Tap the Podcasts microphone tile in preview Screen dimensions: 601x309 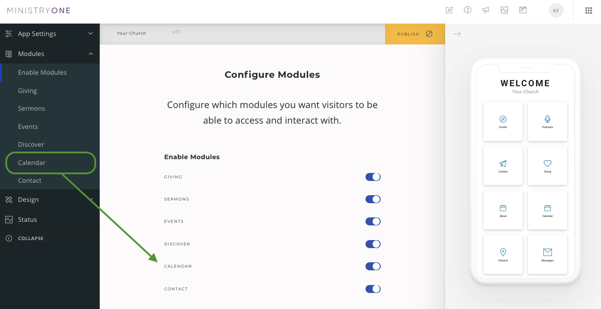[x=548, y=121]
